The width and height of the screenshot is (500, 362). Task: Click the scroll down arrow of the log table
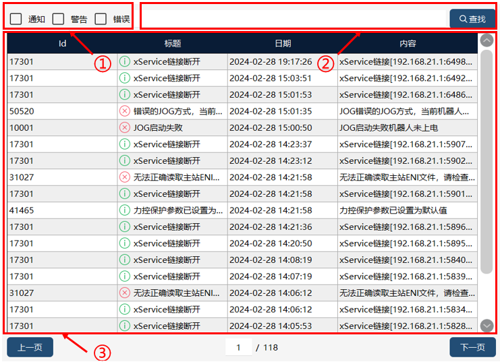487,326
